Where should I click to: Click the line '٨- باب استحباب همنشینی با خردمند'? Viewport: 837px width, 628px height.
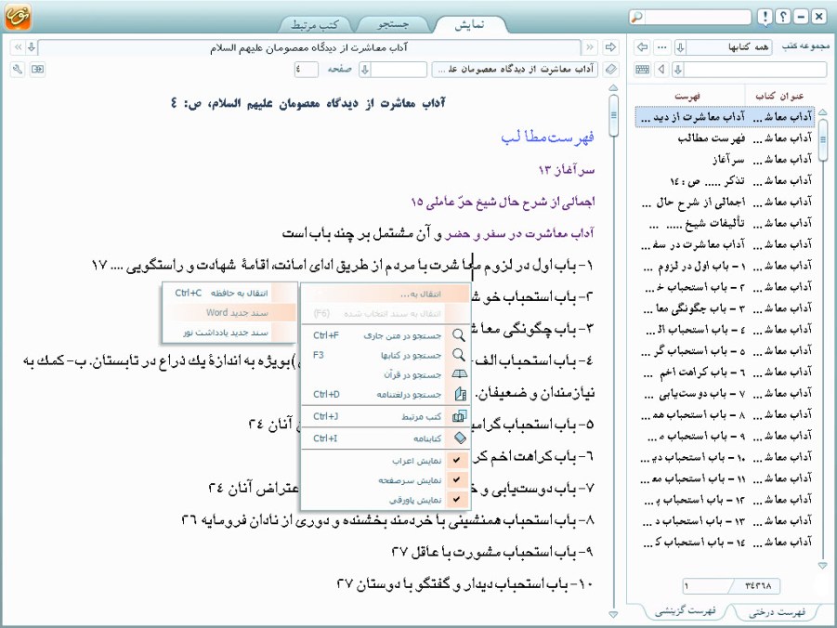(x=387, y=519)
